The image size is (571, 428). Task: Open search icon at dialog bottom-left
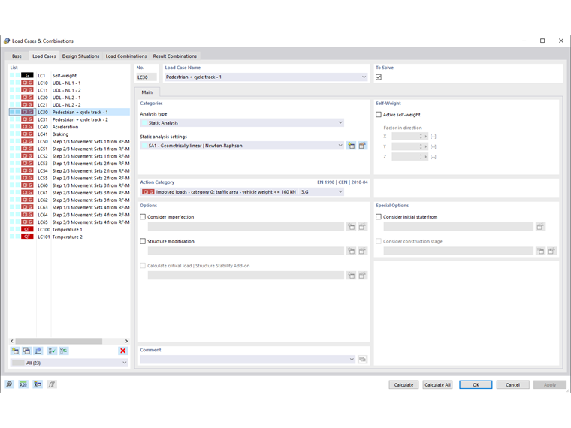9,384
